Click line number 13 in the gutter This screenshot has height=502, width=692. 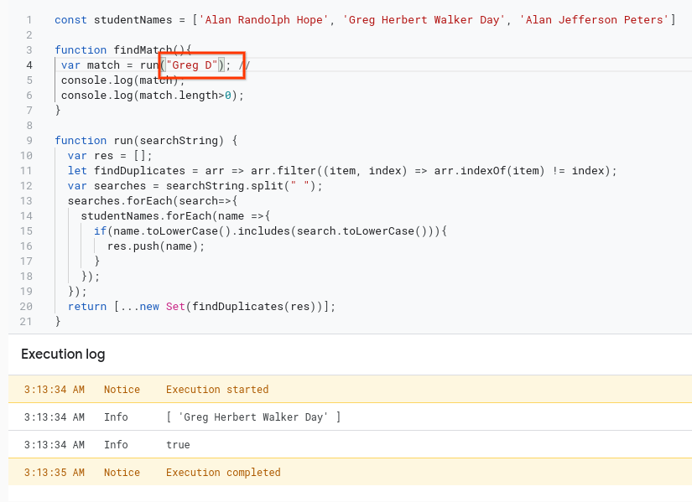tap(26, 201)
